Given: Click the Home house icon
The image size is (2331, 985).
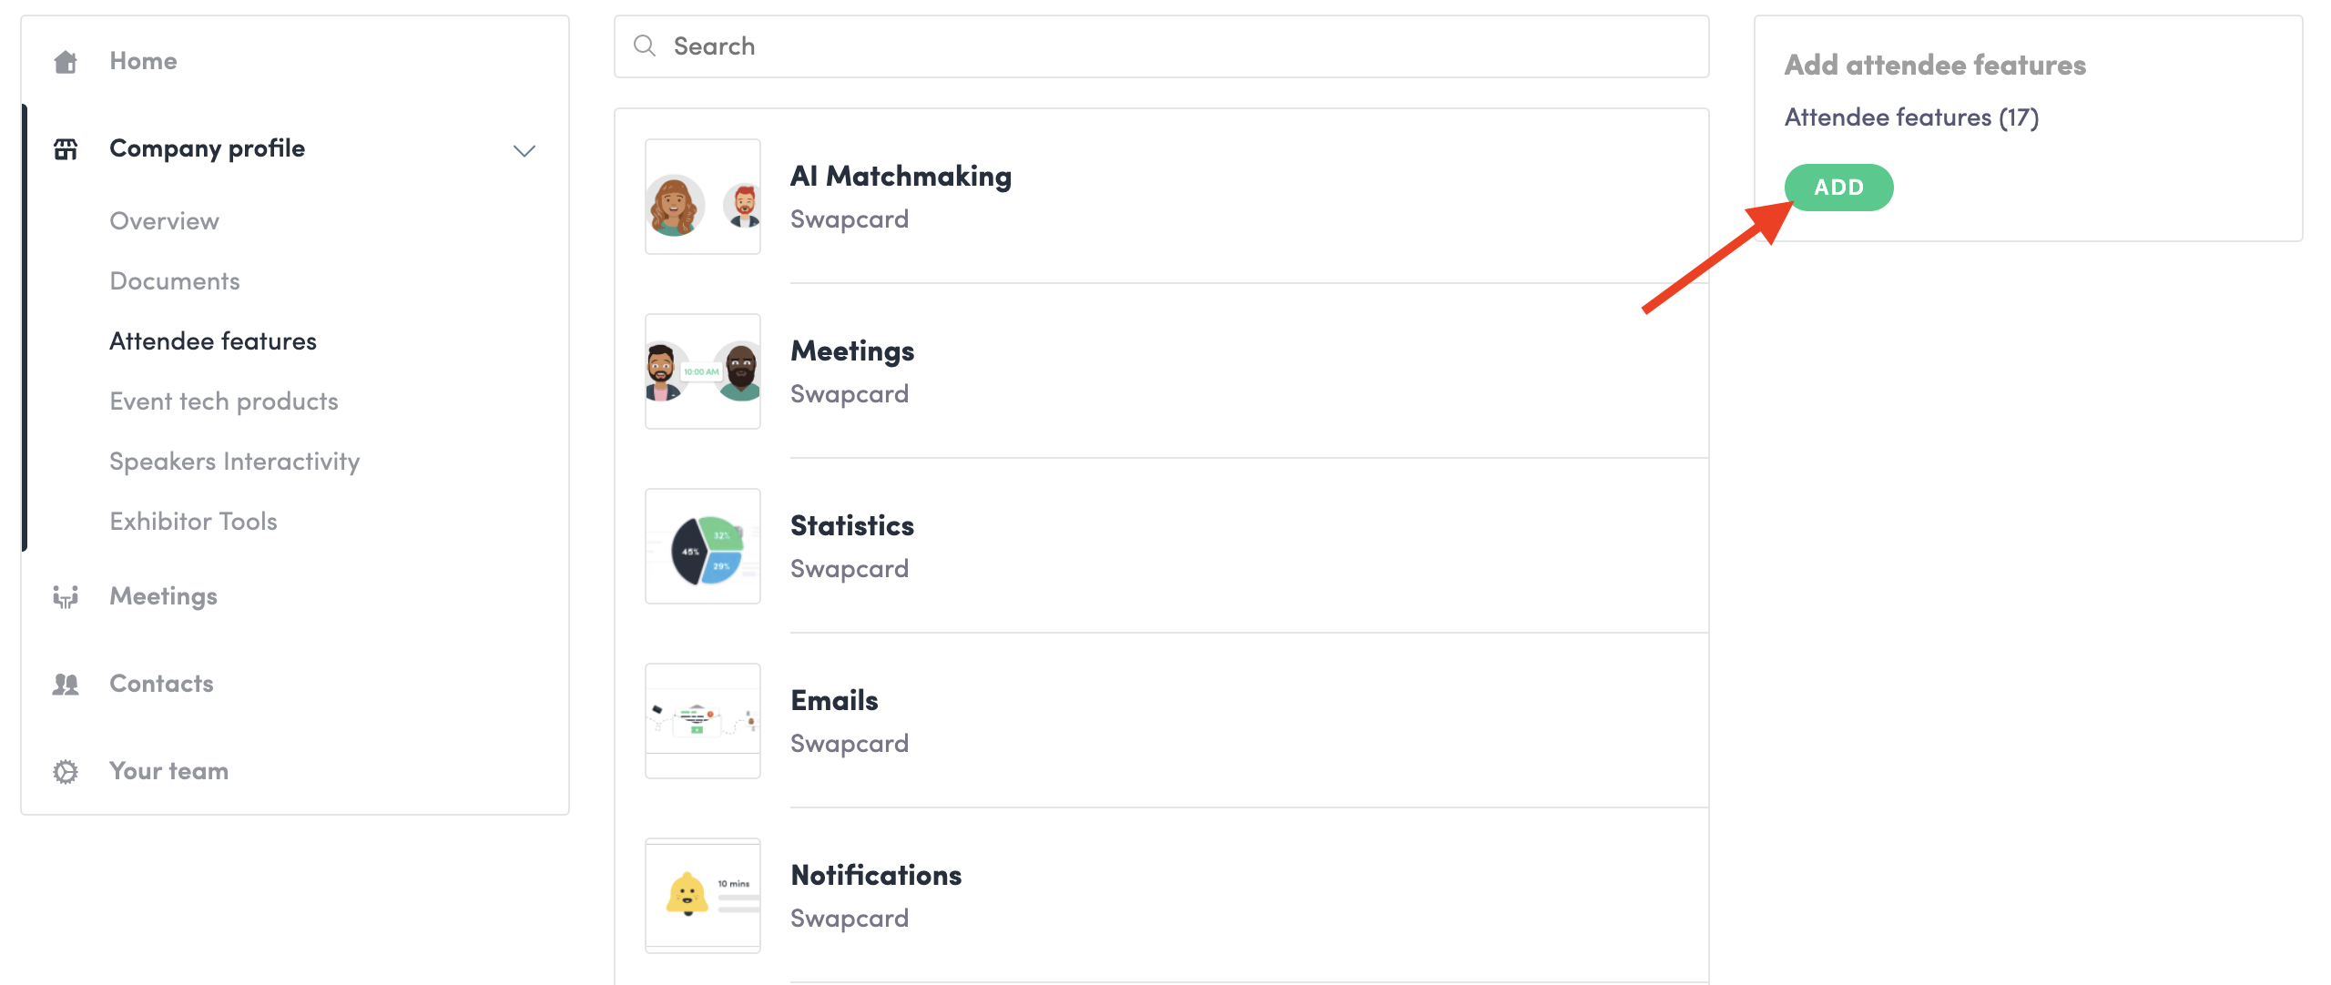Looking at the screenshot, I should [66, 62].
